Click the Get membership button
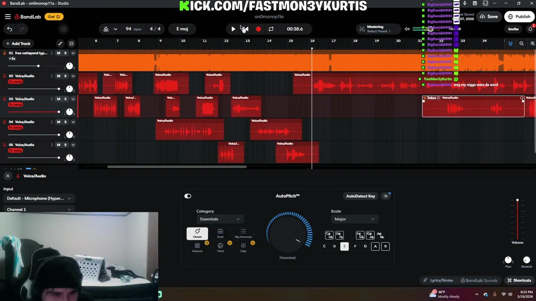 (x=54, y=17)
